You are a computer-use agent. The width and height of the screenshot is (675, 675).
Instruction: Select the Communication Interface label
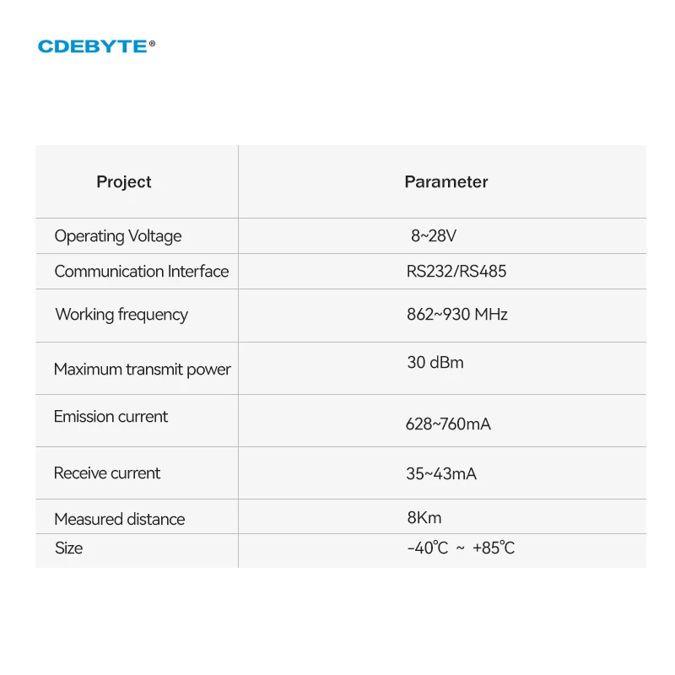pos(142,272)
